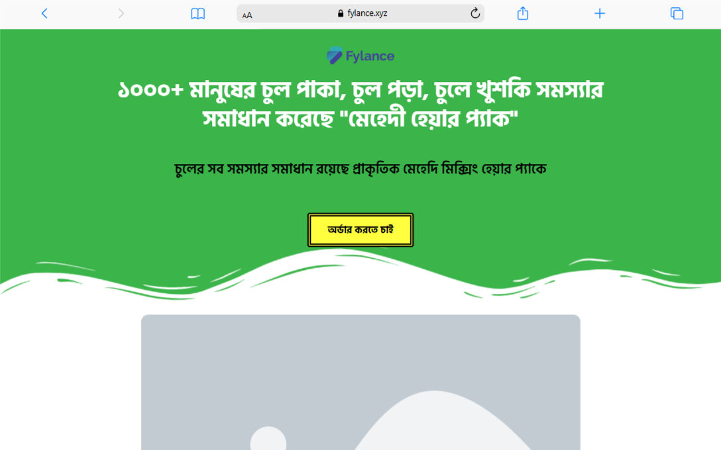Screen dimensions: 721x450
Task: Focus the fylance.xyz address field
Action: coord(360,13)
